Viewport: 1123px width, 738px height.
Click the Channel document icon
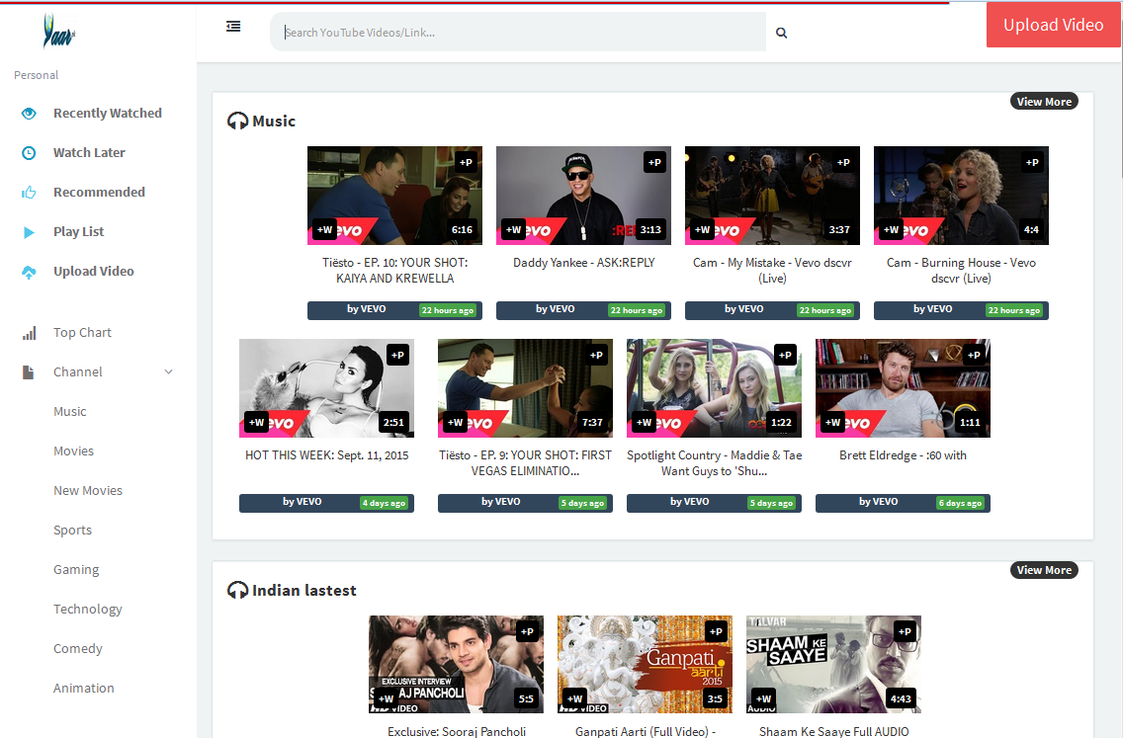pos(28,372)
